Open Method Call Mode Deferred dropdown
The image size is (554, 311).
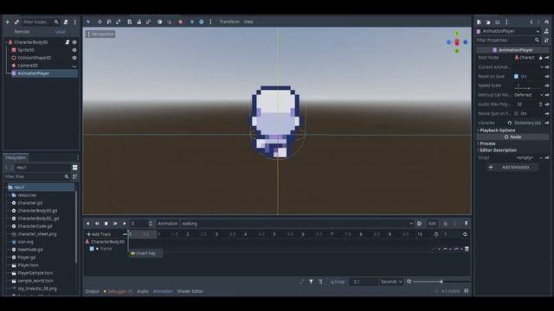(x=528, y=95)
